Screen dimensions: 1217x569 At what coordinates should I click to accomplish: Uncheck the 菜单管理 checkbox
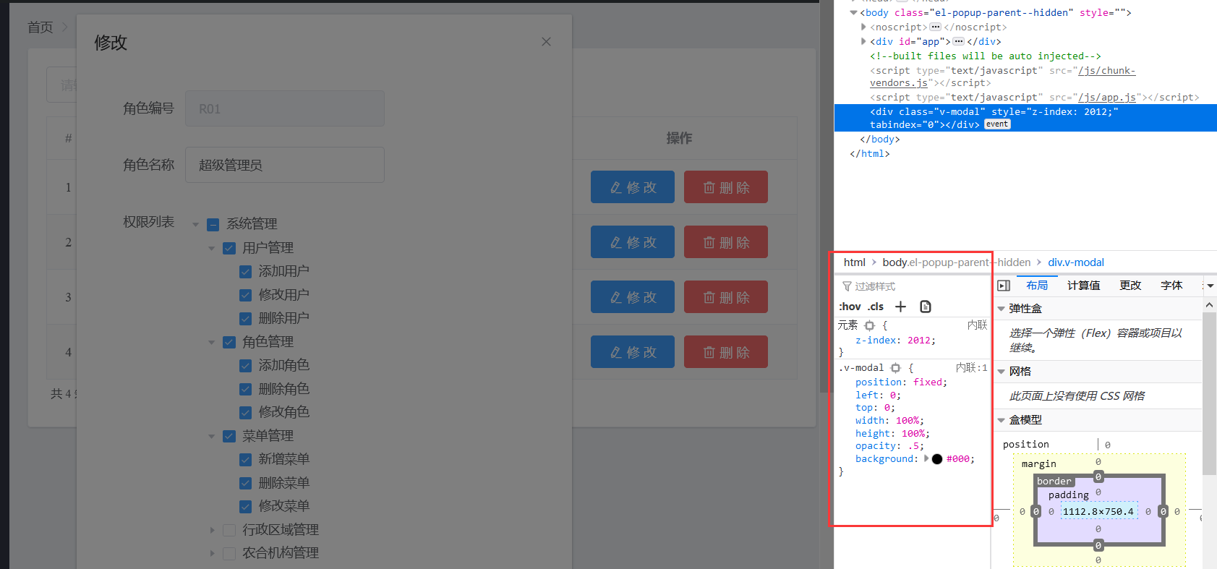click(229, 436)
